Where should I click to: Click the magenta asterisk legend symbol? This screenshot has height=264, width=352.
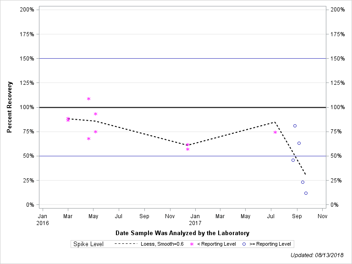click(192, 244)
